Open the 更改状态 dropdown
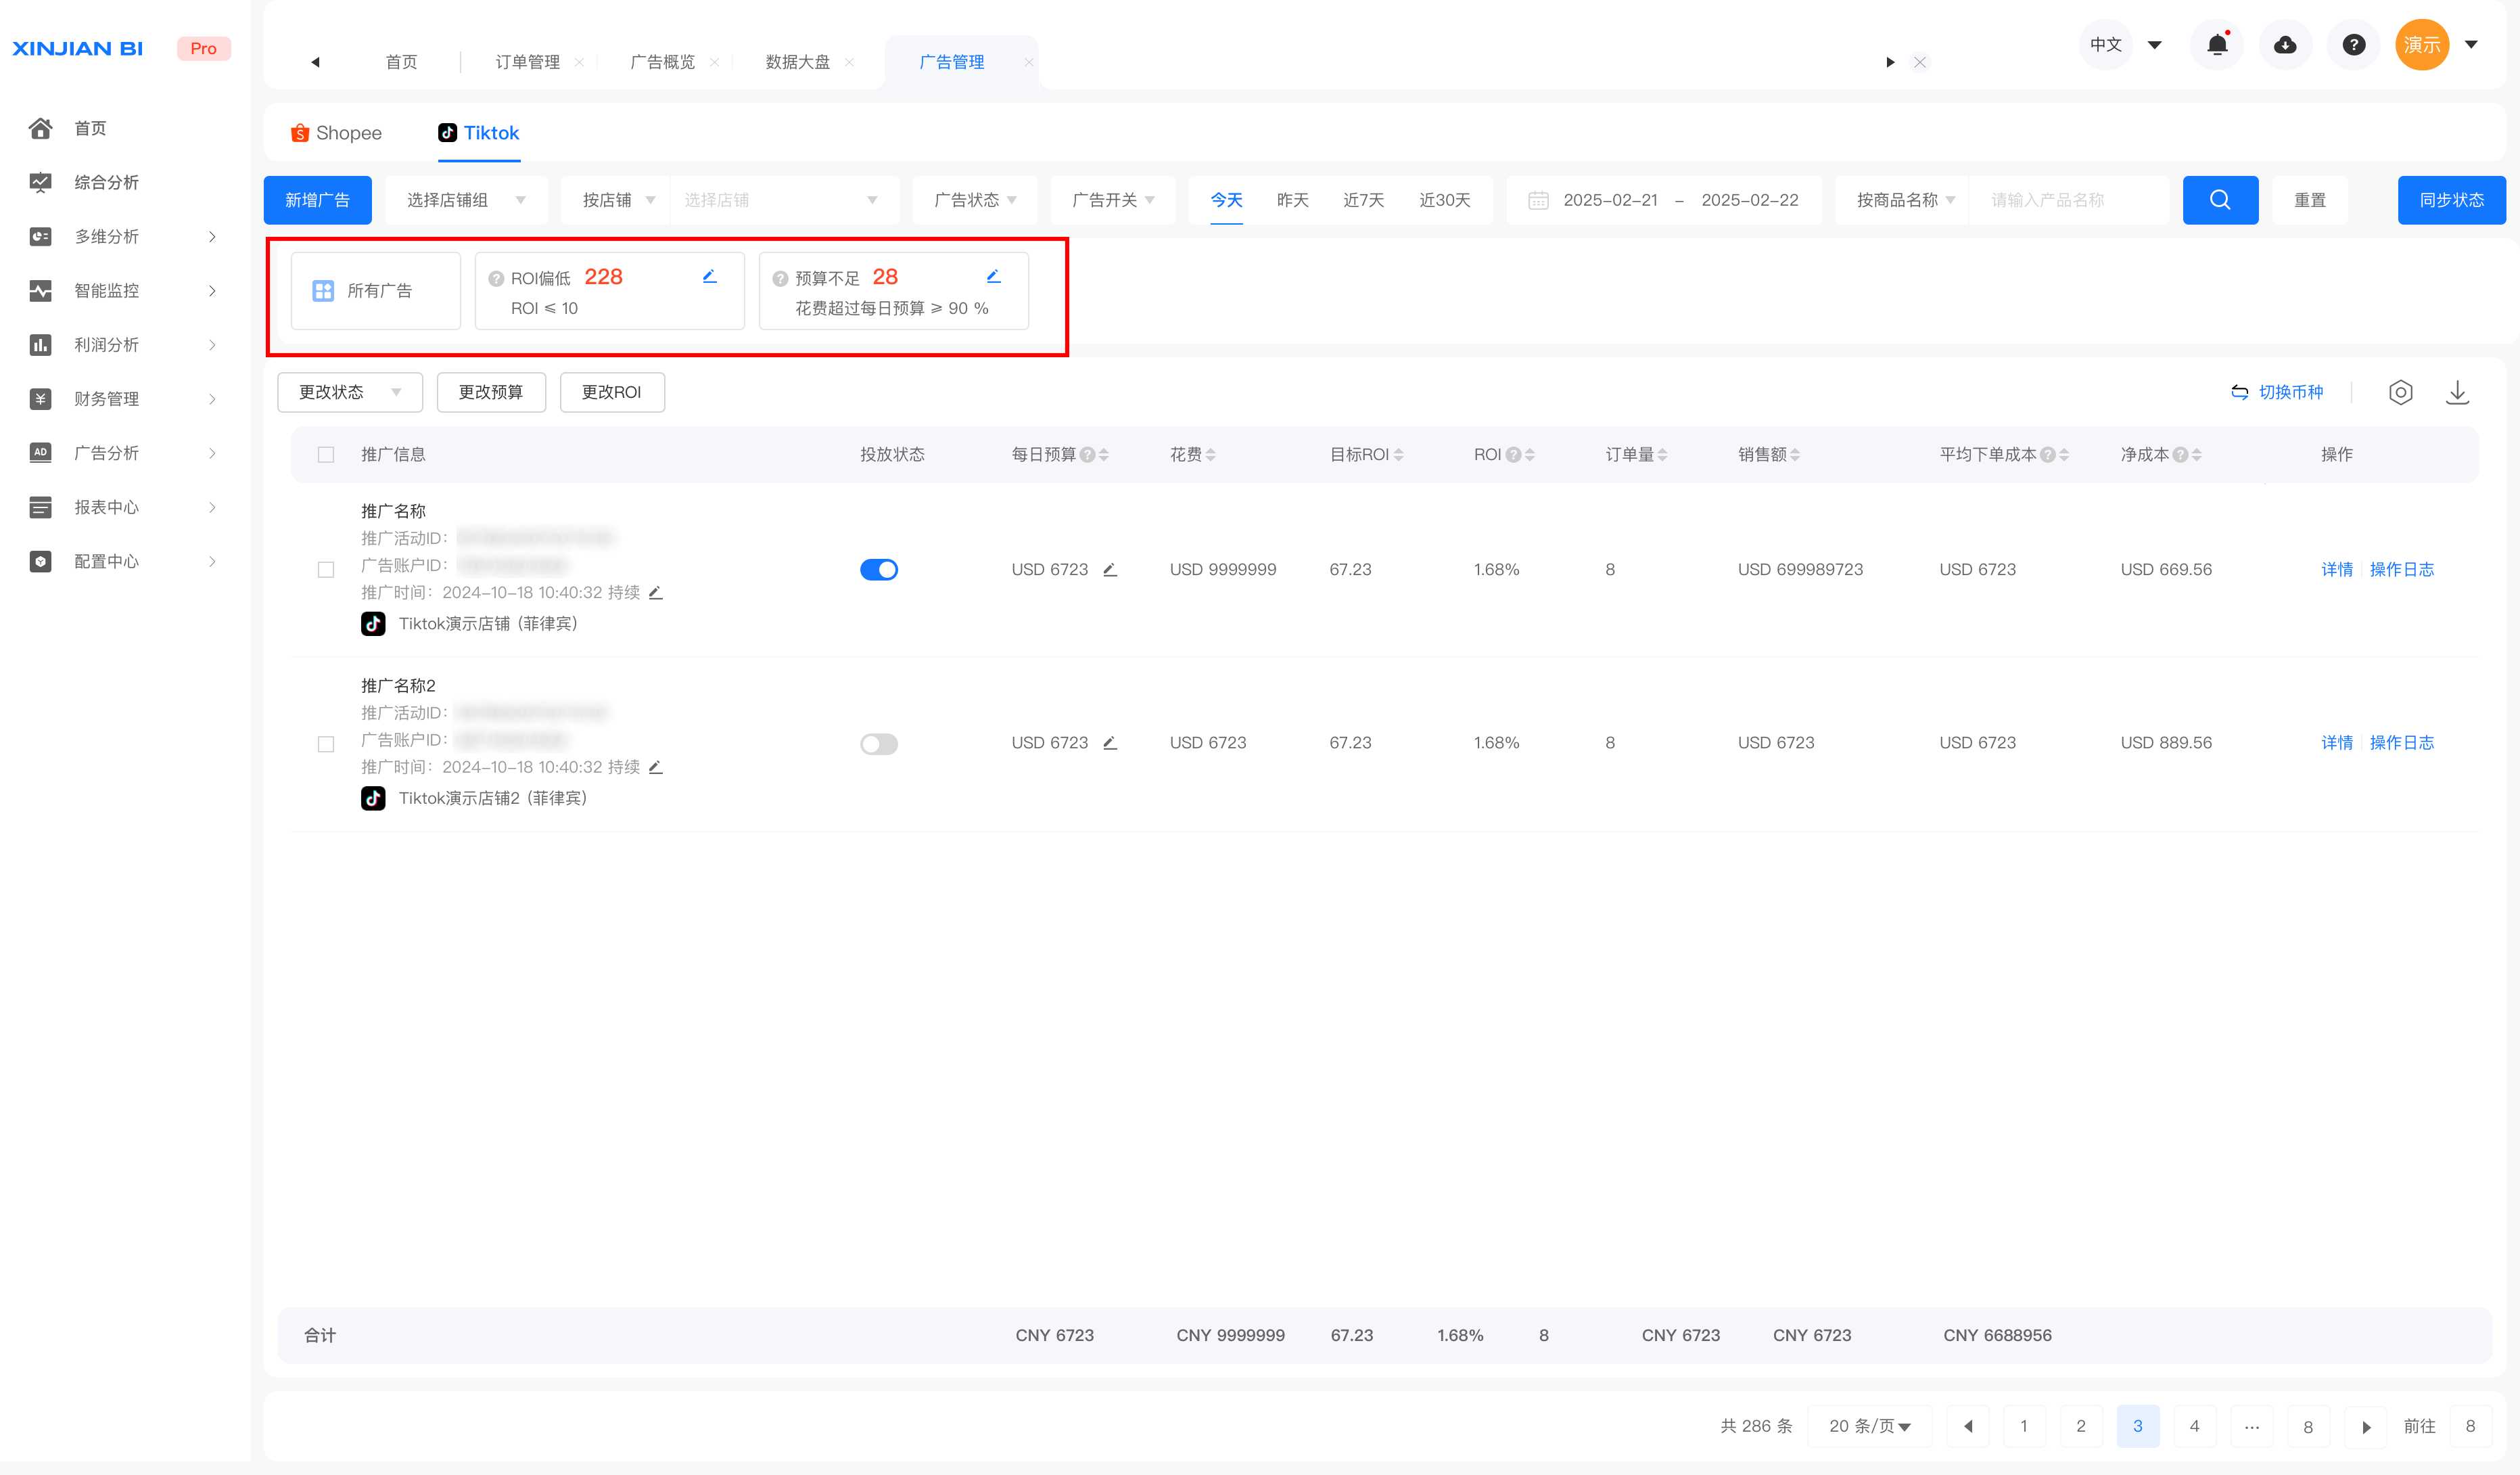The width and height of the screenshot is (2520, 1475). (x=349, y=392)
